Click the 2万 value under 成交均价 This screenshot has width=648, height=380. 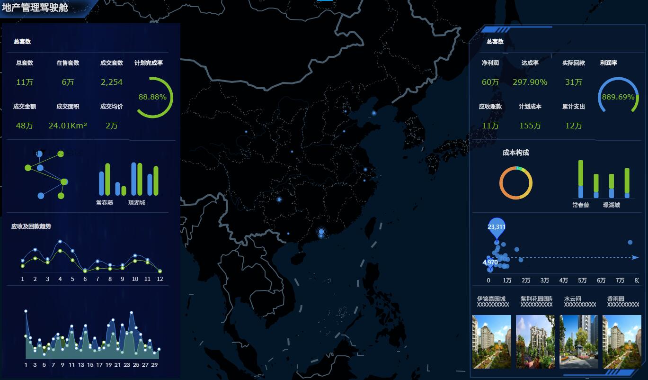pos(112,126)
